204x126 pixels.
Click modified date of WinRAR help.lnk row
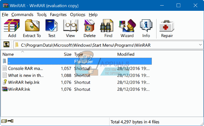tap(133, 82)
